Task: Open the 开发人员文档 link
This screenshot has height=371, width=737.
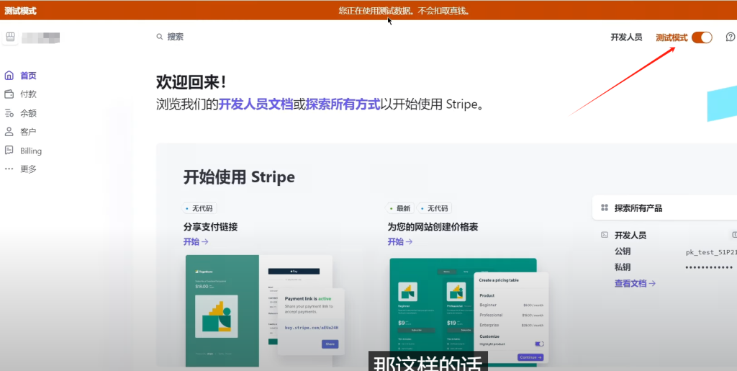Action: coord(256,104)
